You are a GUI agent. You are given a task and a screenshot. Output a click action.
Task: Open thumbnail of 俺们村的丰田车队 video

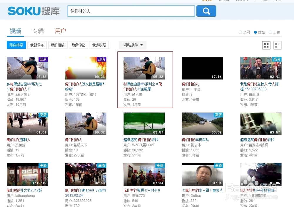[x=203, y=124]
